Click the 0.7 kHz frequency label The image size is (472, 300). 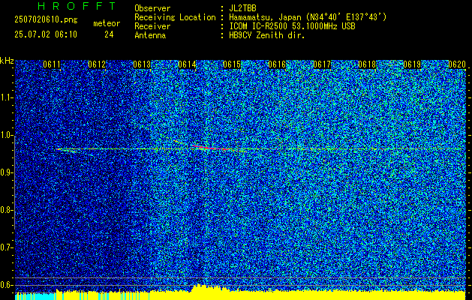click(6, 247)
